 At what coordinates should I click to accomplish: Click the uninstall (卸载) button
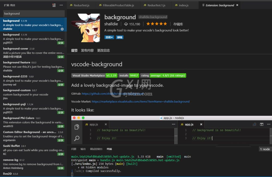[120, 37]
